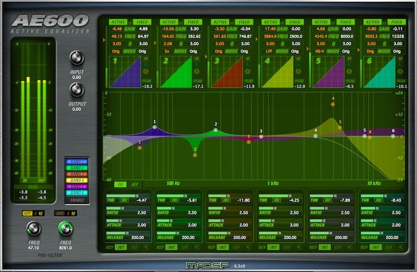Click the OUTPUT gain knob
Image resolution: width=417 pixels, height=272 pixels.
[x=76, y=90]
